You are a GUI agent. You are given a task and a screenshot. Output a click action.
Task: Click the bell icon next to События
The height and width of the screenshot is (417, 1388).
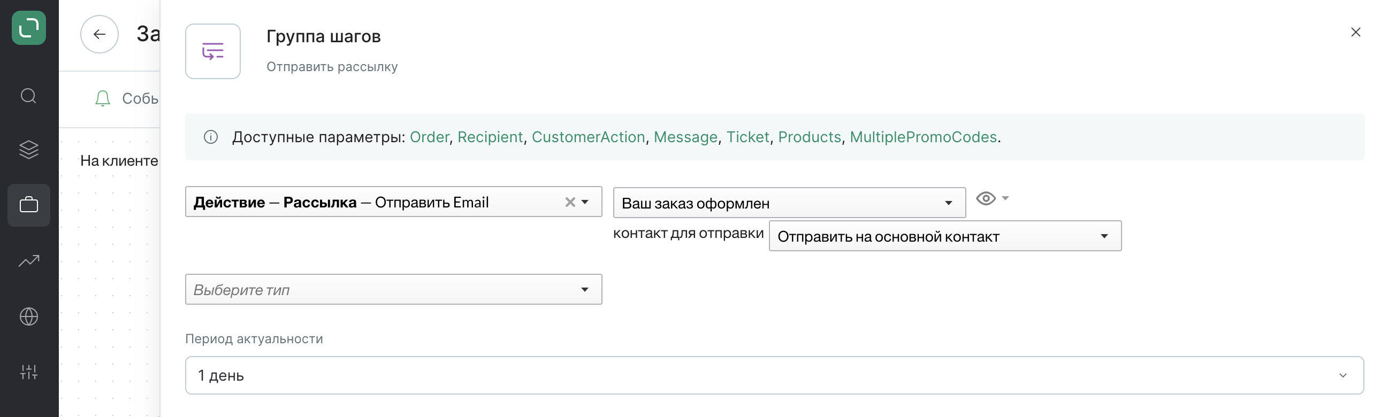click(102, 98)
